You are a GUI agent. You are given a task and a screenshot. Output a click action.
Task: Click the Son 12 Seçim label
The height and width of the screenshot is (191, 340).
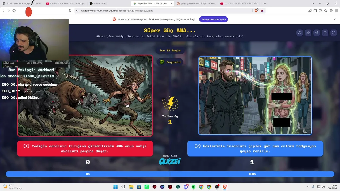(170, 50)
